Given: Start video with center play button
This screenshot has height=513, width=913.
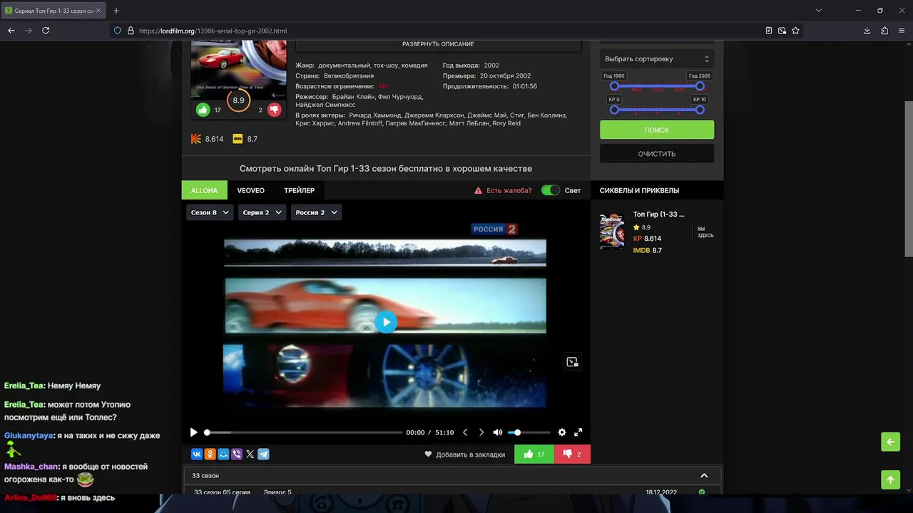Looking at the screenshot, I should [386, 322].
